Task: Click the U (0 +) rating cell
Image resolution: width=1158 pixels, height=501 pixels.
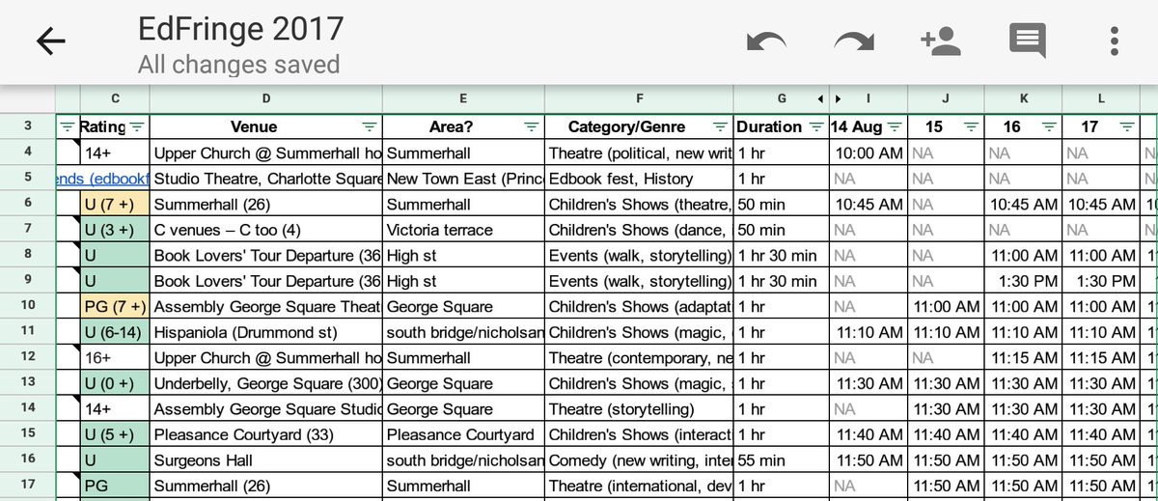Action: (115, 383)
